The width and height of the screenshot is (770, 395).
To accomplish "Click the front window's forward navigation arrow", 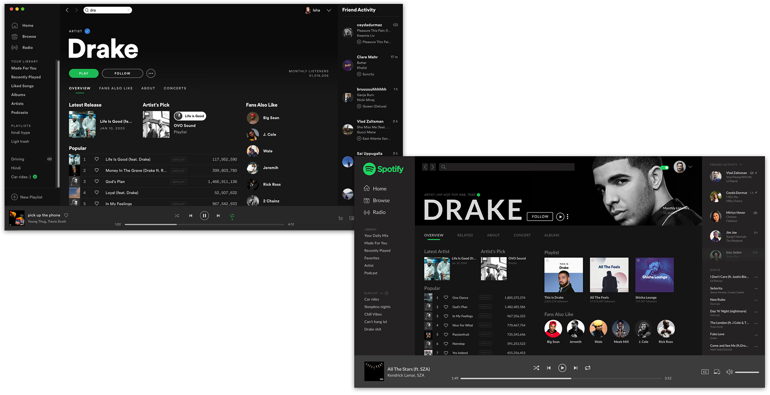I will (x=432, y=167).
